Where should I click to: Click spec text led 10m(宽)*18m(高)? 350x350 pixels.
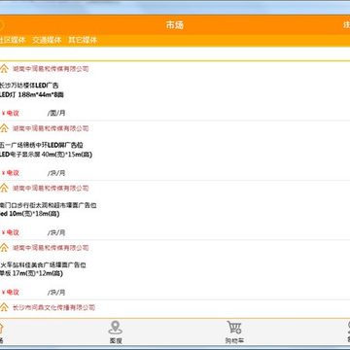[x=29, y=214]
